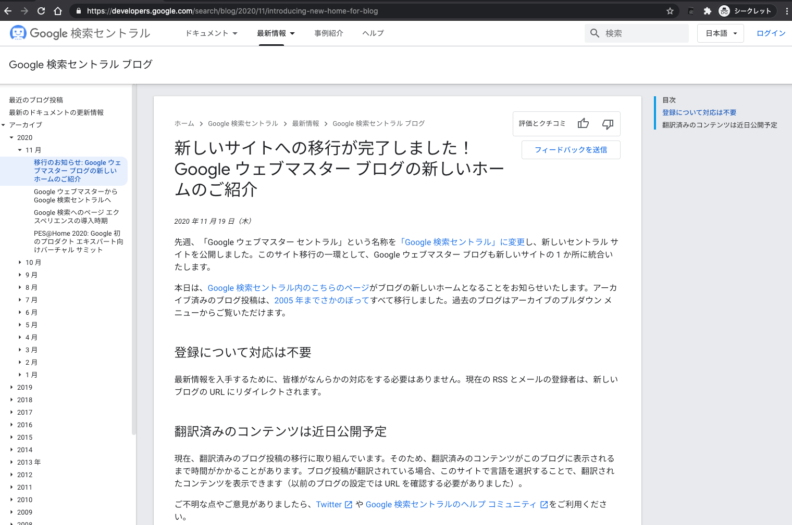Click the incognito シークレット icon
The height and width of the screenshot is (525, 792).
[724, 11]
